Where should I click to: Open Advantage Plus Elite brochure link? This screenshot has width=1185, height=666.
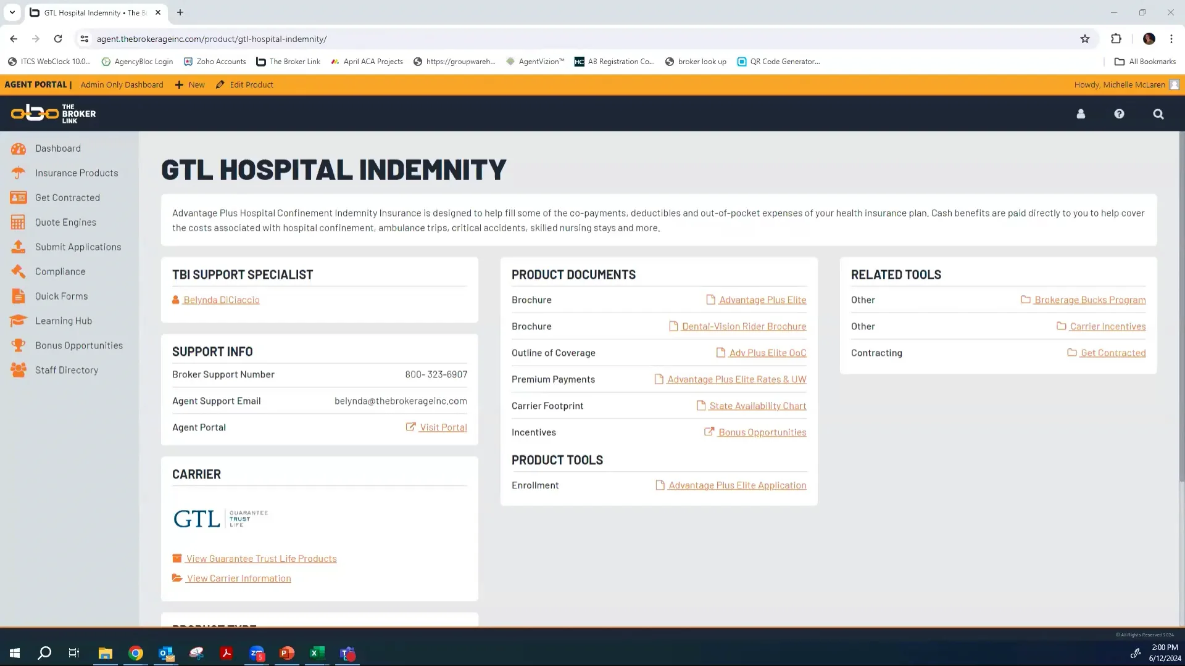[x=762, y=300]
